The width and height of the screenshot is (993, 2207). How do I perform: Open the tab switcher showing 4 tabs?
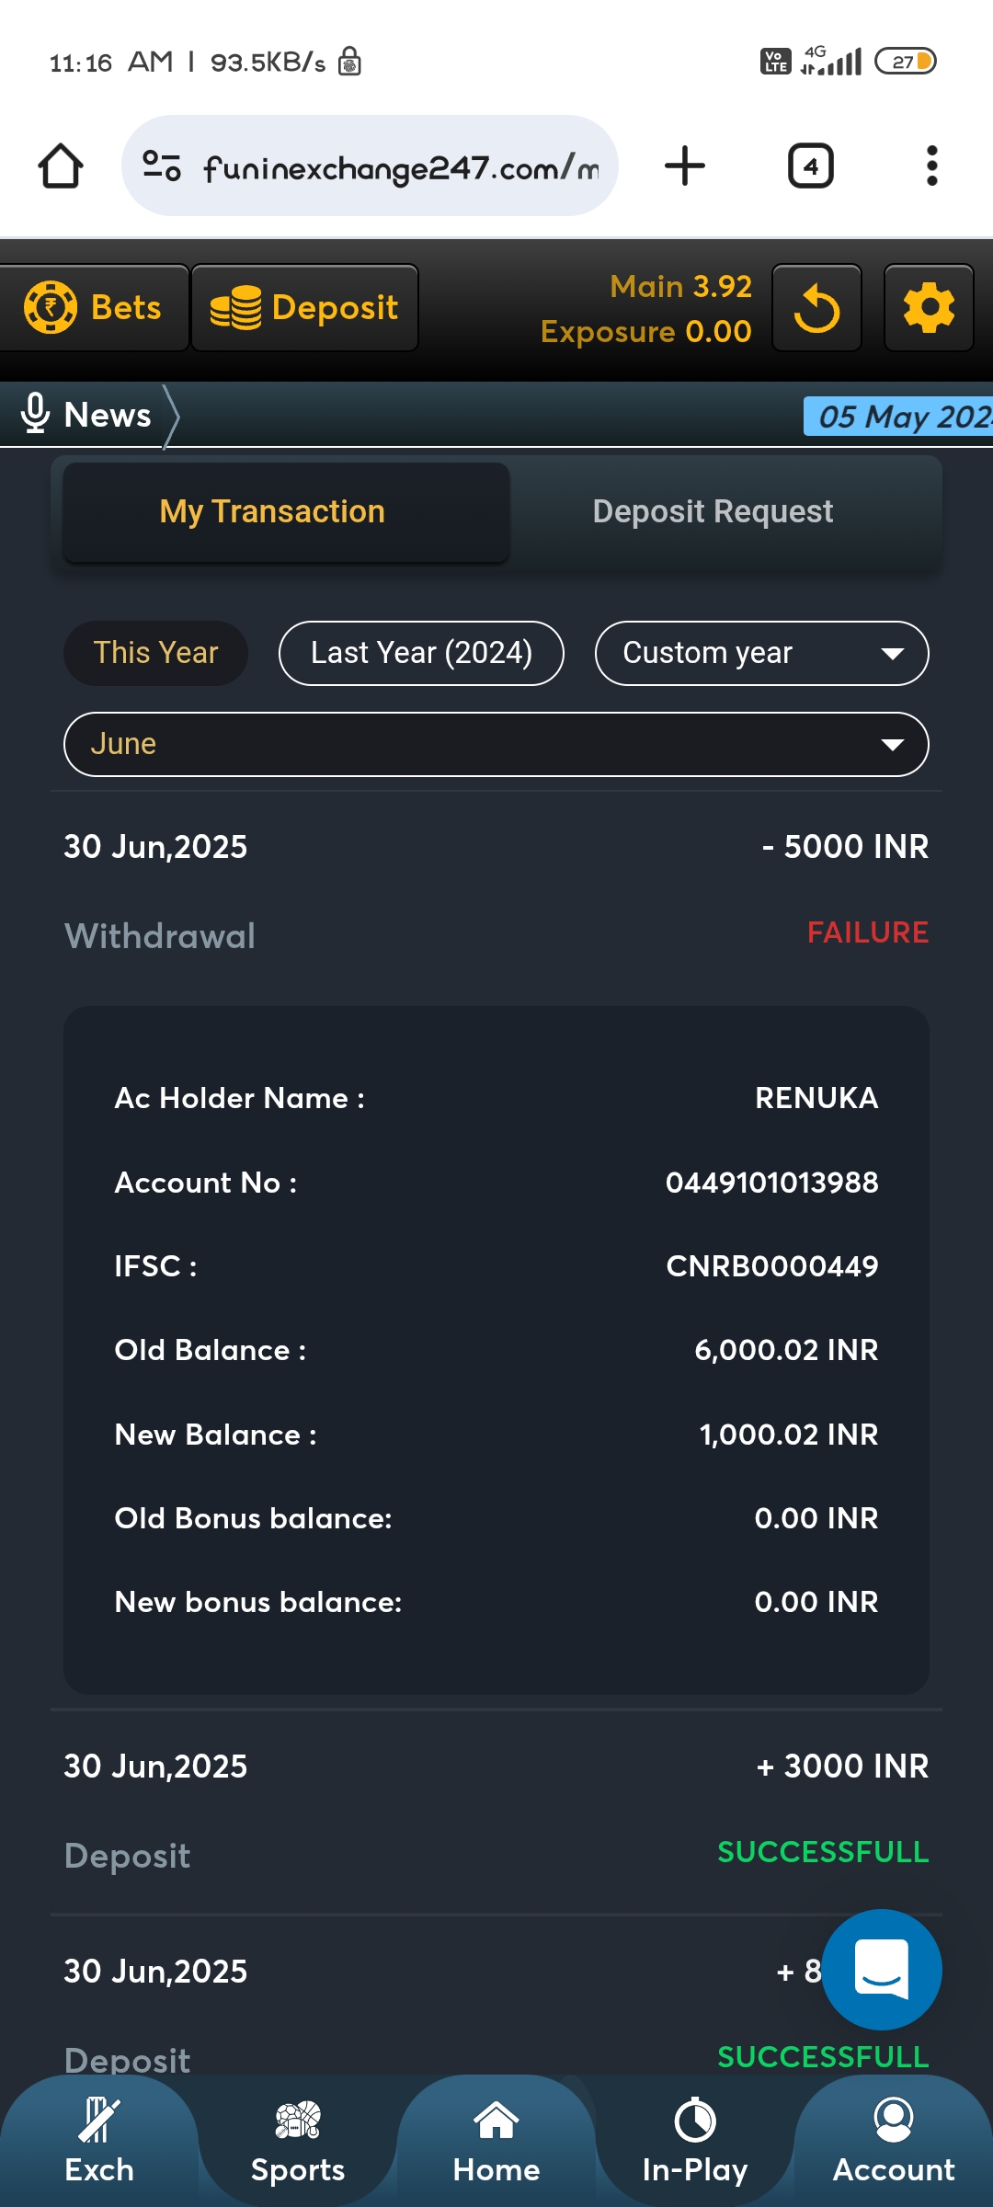coord(810,166)
